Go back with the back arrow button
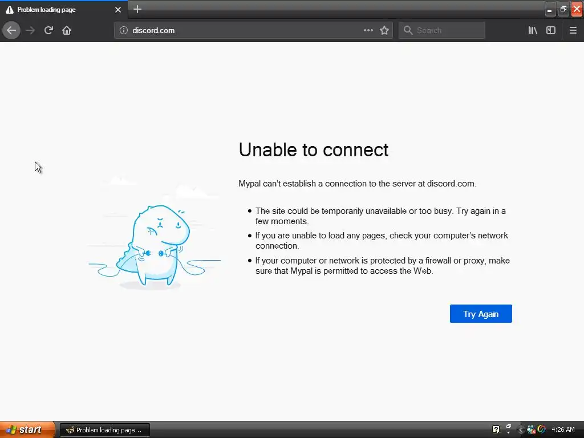This screenshot has width=584, height=438. pyautogui.click(x=11, y=30)
